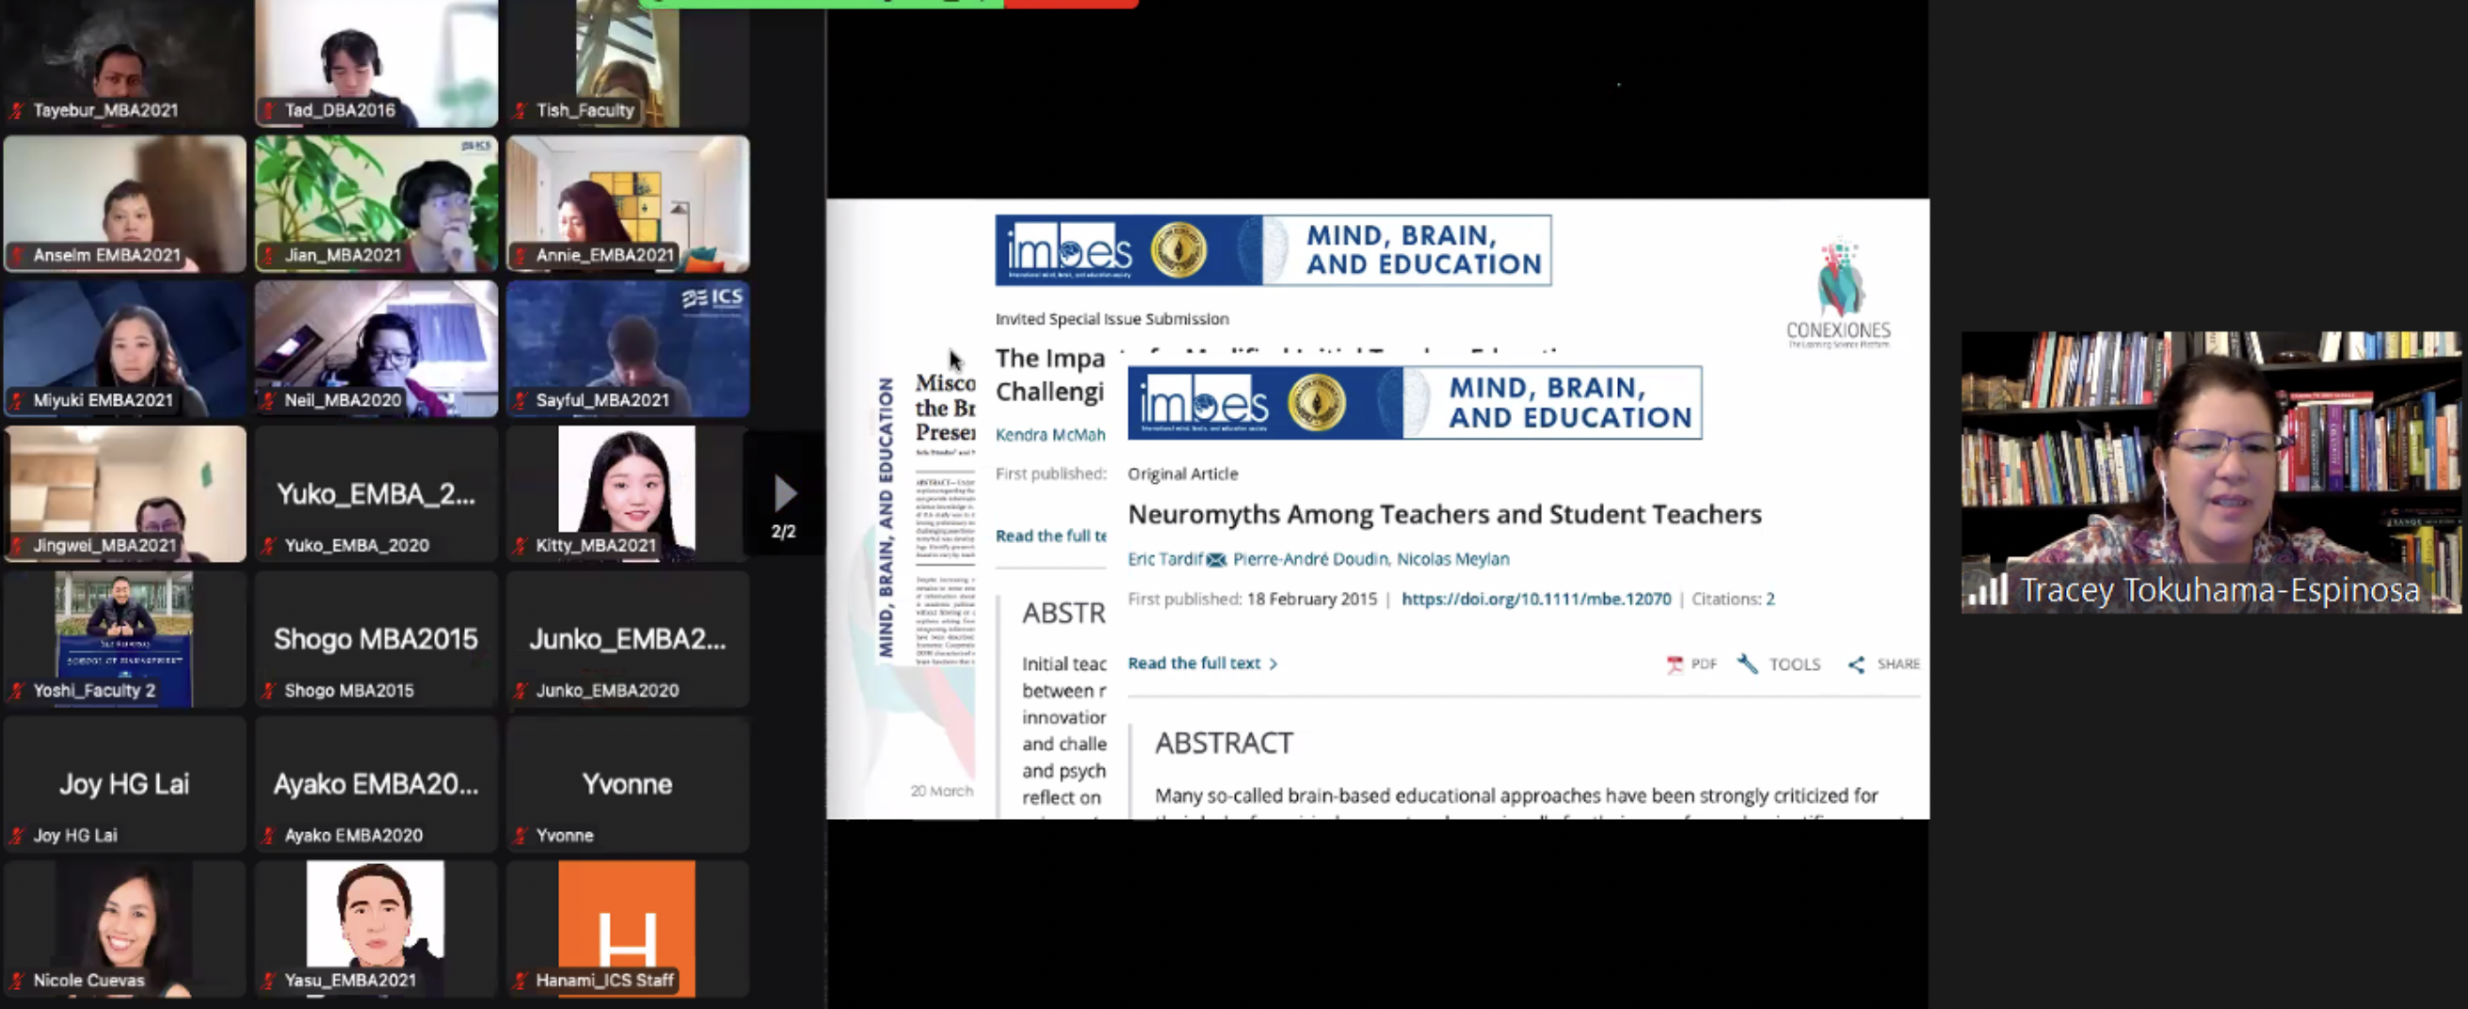This screenshot has height=1009, width=2468.
Task: Click the gallery page arrow above 2/2
Action: (785, 493)
